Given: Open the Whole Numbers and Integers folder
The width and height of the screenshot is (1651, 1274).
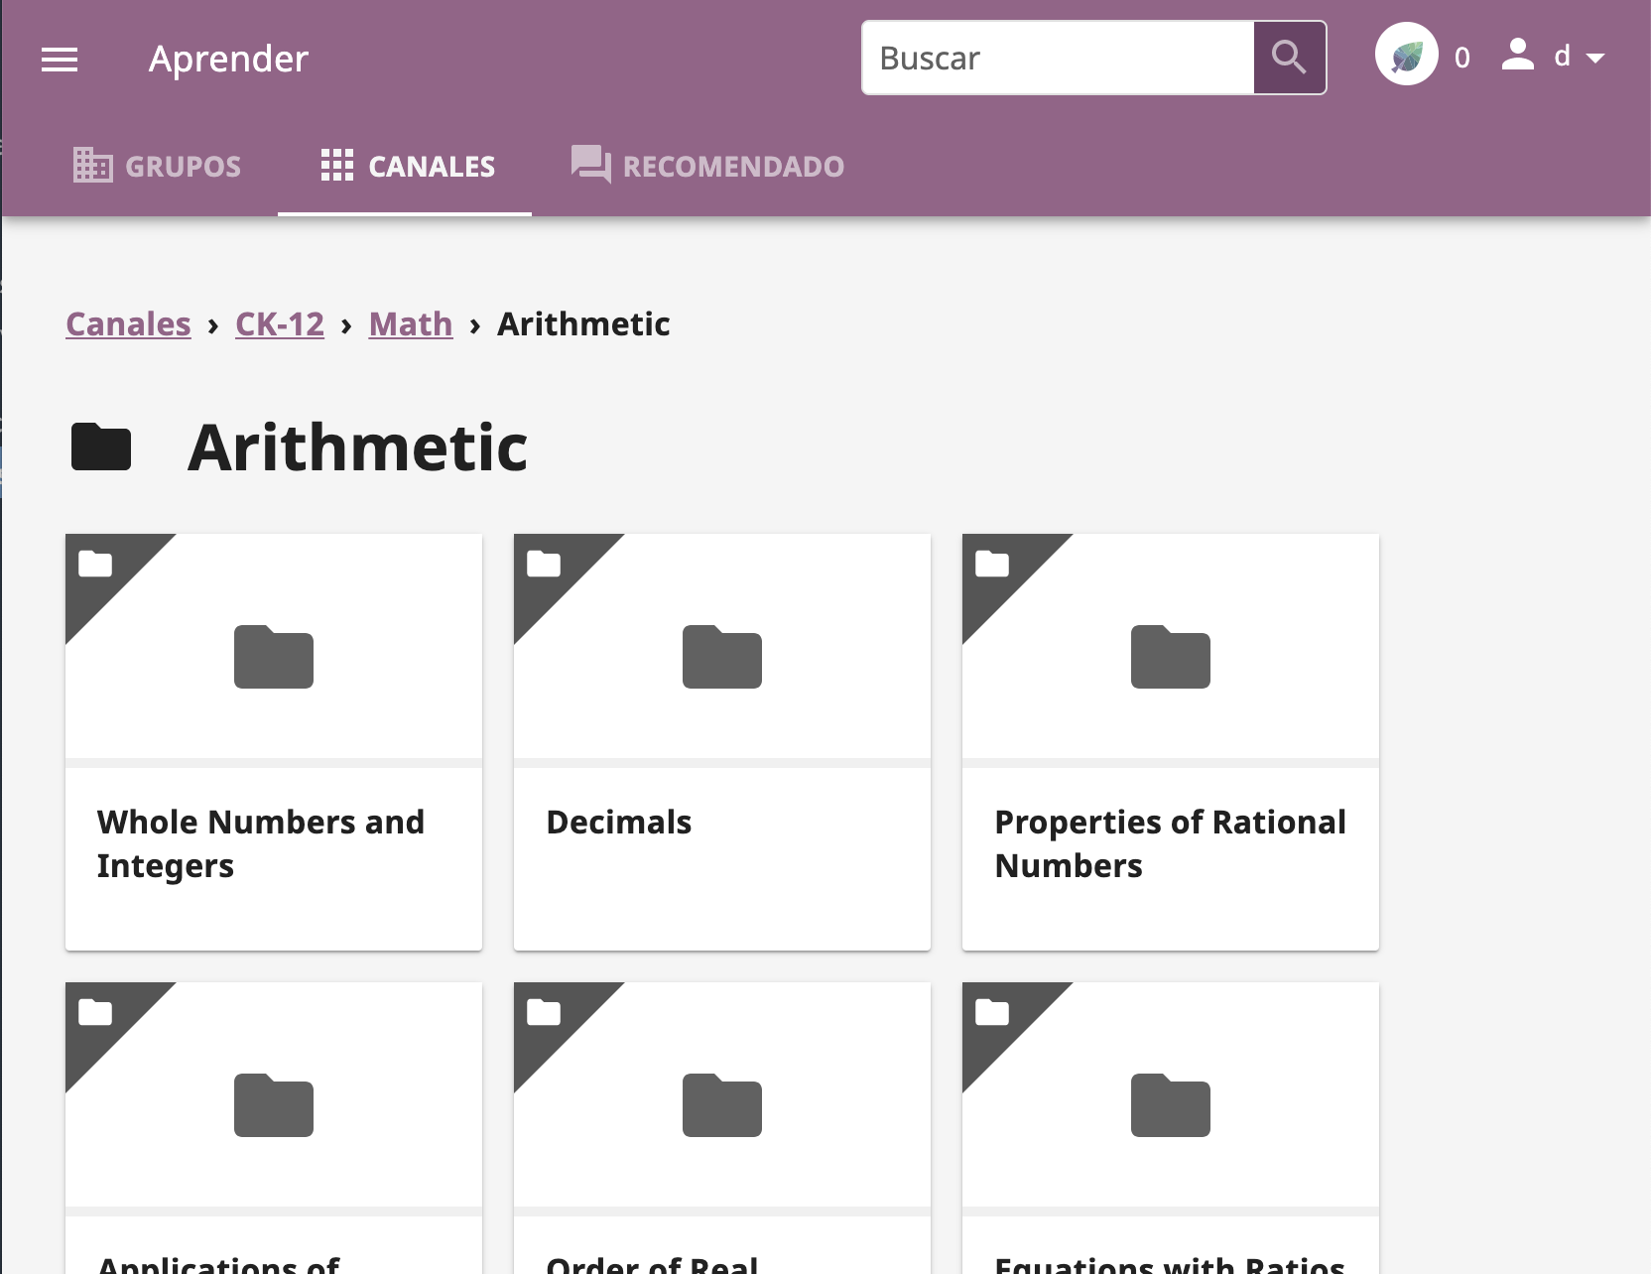Looking at the screenshot, I should (274, 742).
